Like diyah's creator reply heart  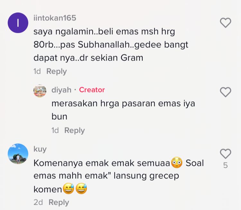click(x=226, y=92)
